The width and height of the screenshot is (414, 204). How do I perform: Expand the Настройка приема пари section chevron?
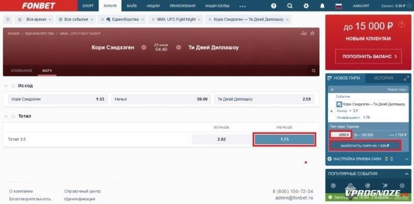coord(406,159)
